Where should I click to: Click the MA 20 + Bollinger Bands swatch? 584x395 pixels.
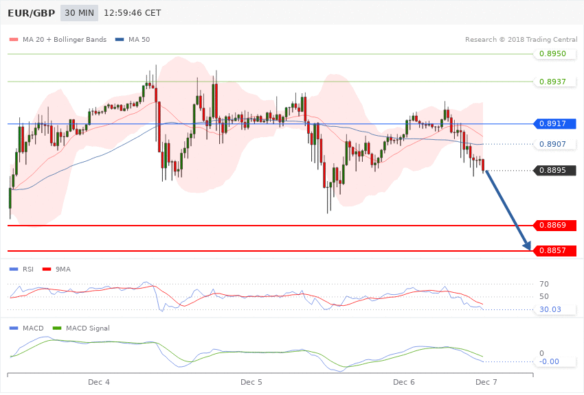[14, 39]
